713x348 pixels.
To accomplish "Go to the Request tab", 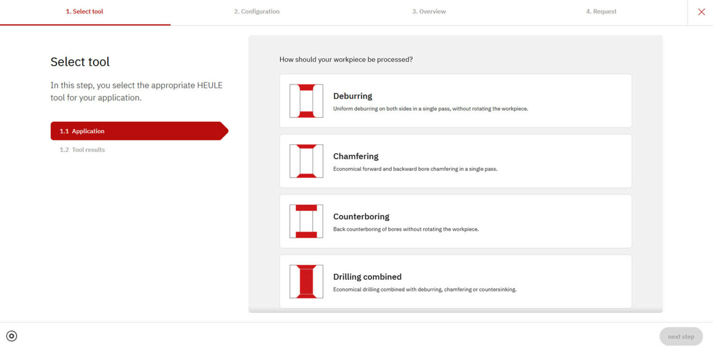I will click(x=601, y=11).
